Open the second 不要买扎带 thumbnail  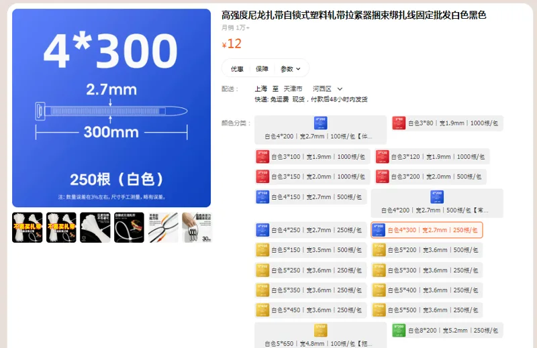[x=61, y=227]
